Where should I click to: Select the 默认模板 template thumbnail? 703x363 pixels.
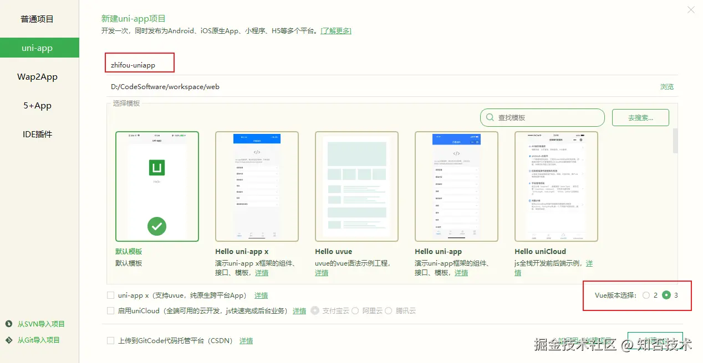[157, 186]
